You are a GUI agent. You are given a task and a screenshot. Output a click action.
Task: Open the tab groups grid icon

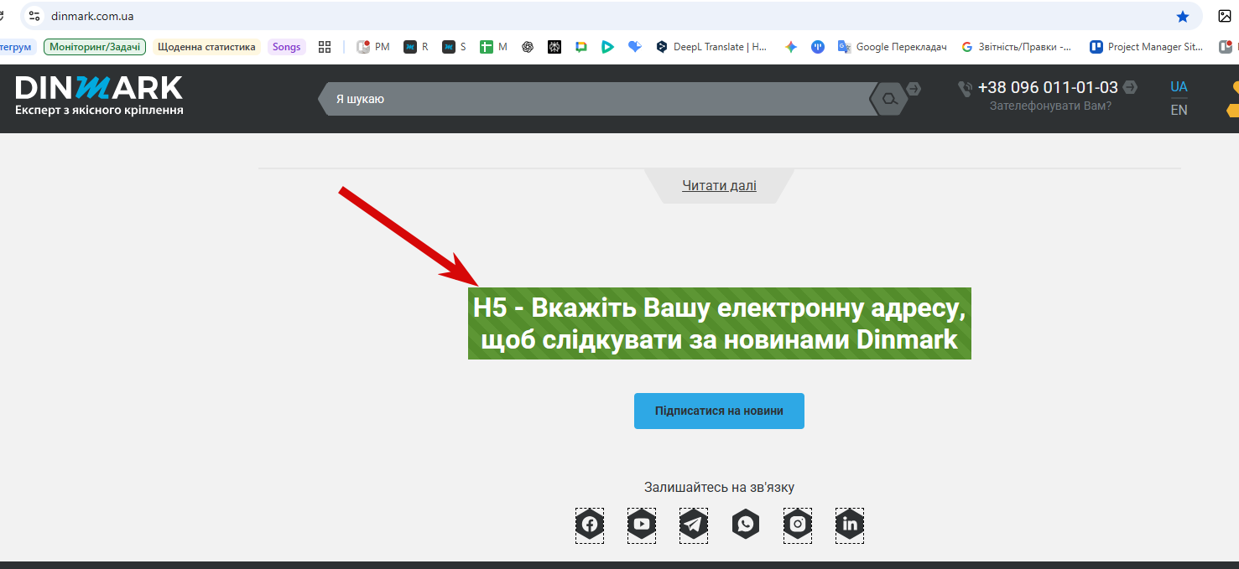click(325, 47)
